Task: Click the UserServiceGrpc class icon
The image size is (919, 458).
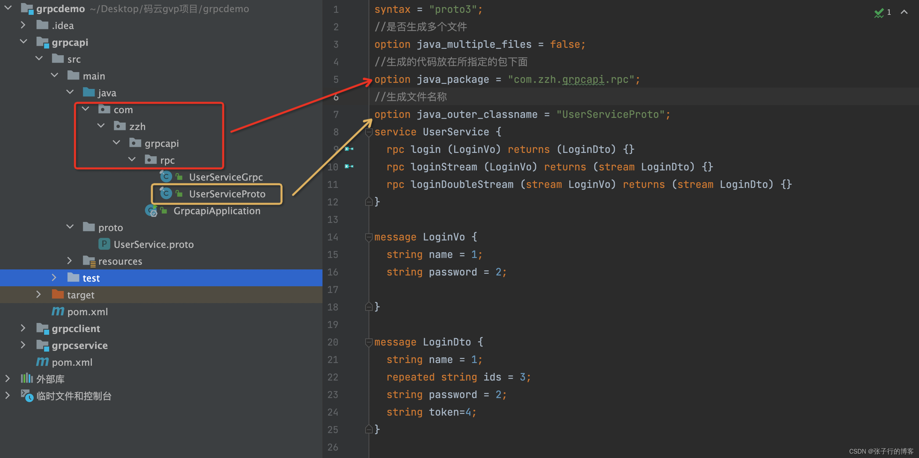Action: click(166, 176)
